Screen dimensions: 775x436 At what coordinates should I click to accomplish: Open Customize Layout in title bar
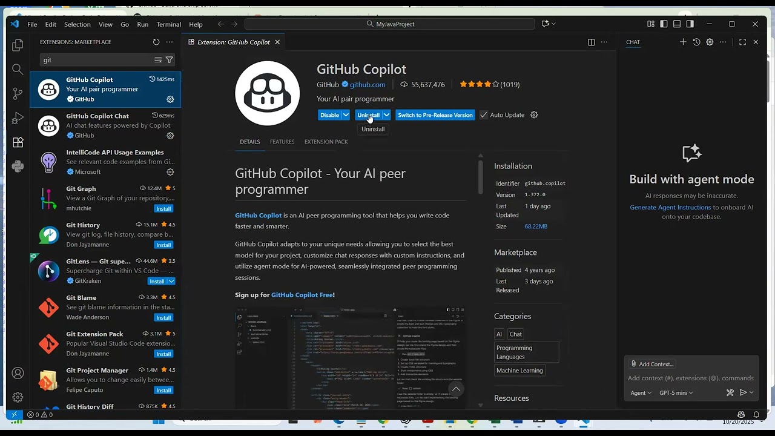pyautogui.click(x=651, y=24)
